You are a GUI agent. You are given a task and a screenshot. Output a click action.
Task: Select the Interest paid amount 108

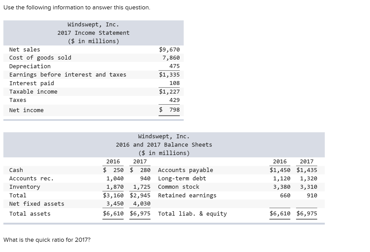[x=175, y=83]
